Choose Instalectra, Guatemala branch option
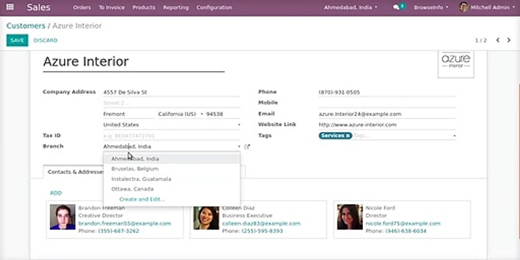 coord(172,179)
